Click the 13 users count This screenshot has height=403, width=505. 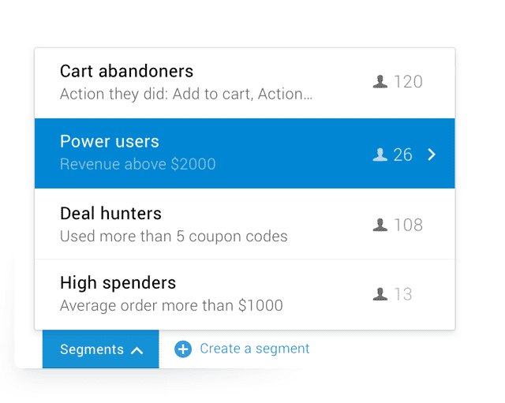click(x=403, y=294)
